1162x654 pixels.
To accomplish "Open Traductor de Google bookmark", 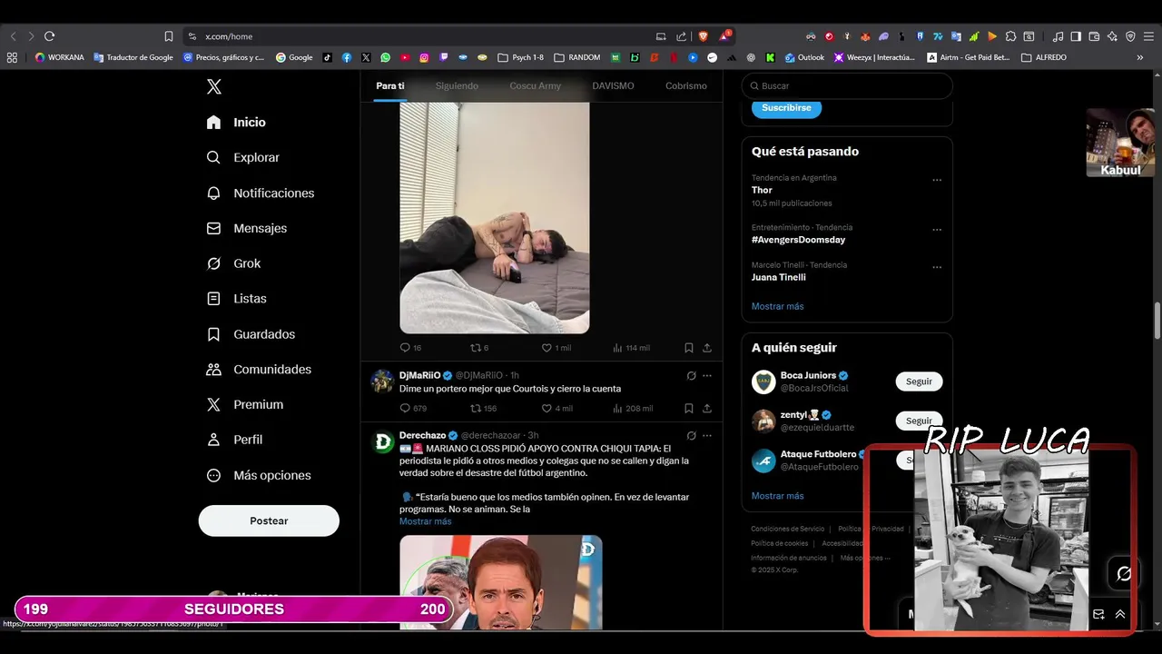I will (x=133, y=57).
